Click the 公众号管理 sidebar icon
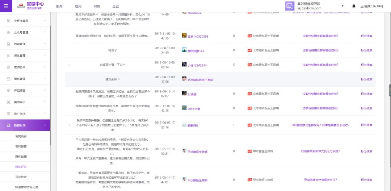 tap(9, 32)
